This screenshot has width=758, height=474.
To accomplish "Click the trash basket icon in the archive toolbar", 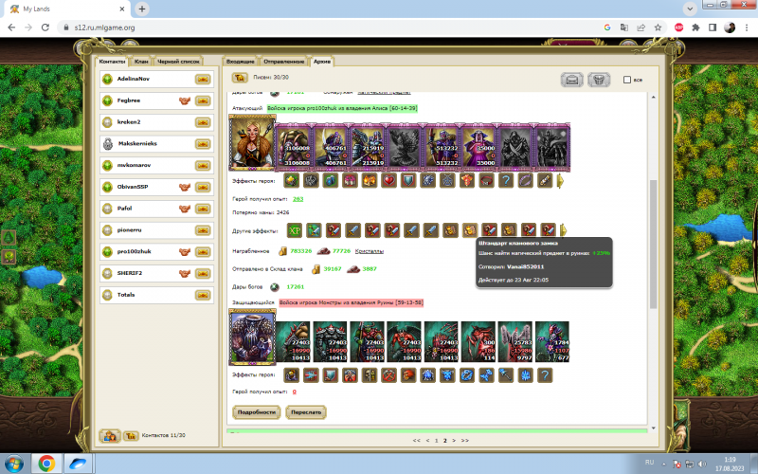I will click(x=599, y=80).
